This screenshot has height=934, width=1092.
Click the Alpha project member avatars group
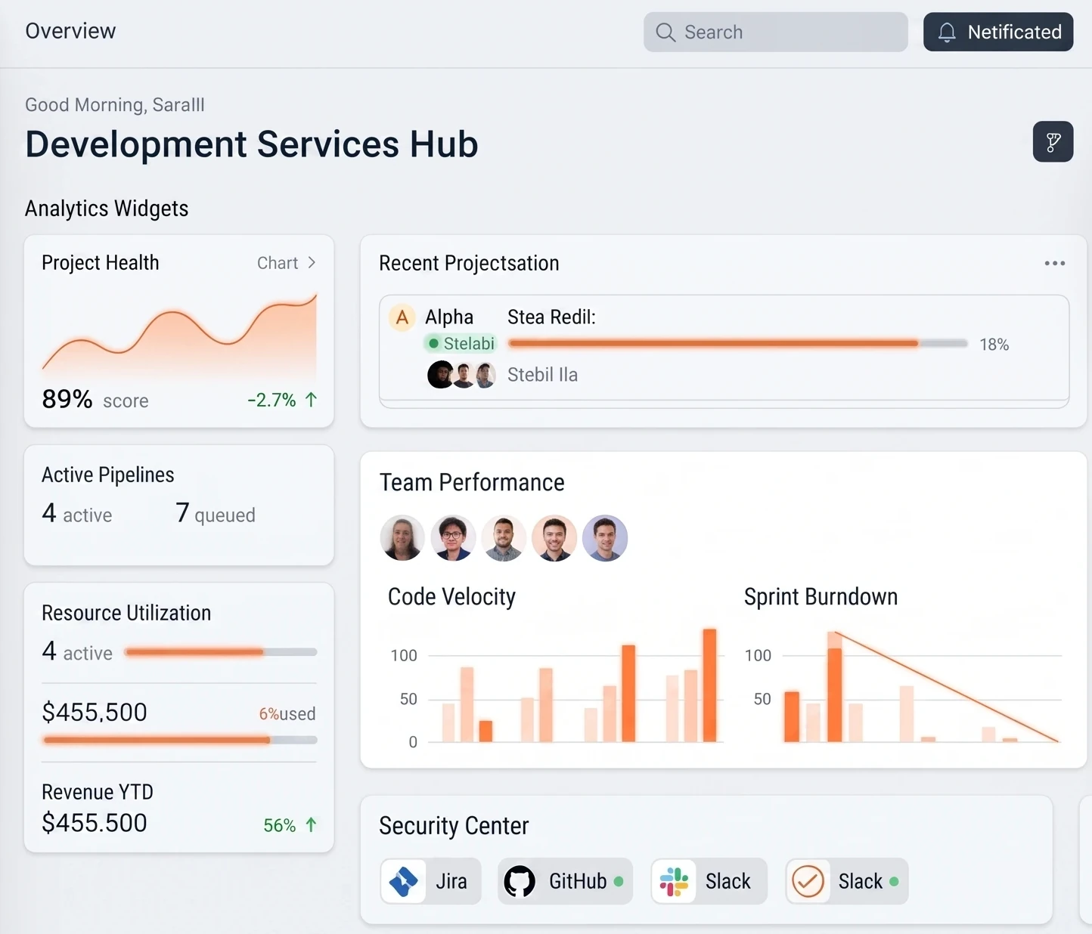pos(462,375)
